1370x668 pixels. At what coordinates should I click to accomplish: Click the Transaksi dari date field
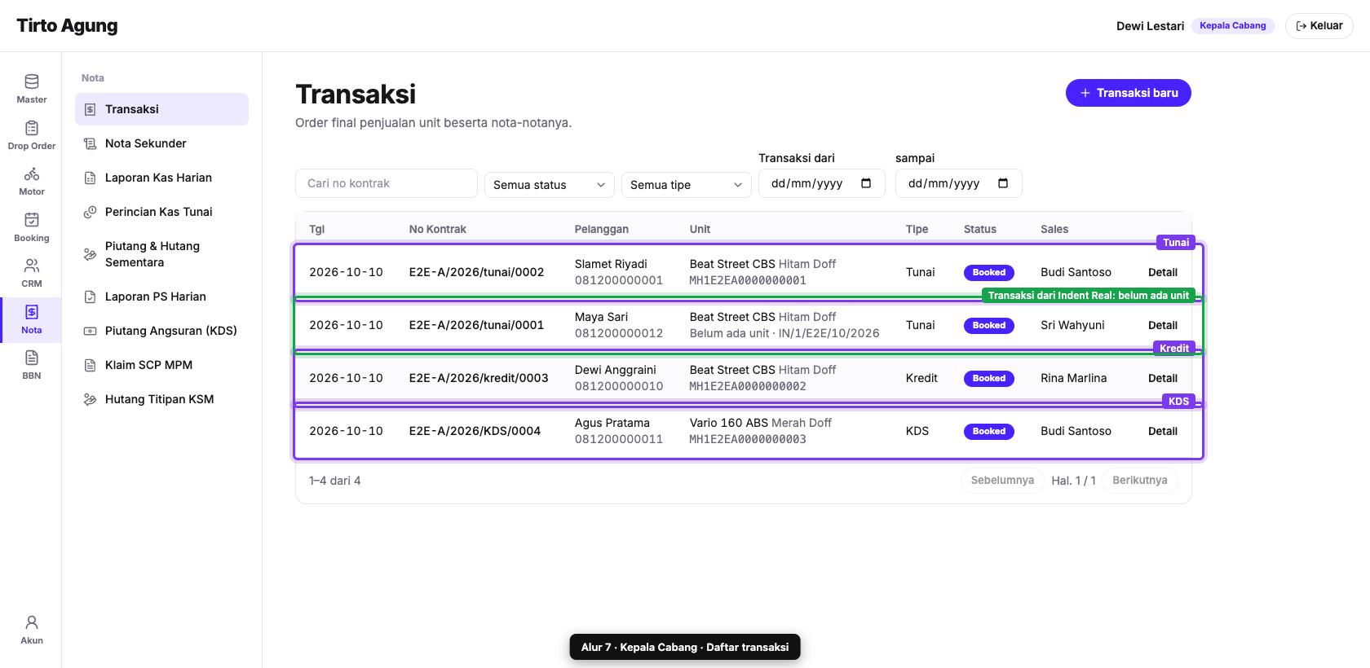tap(822, 183)
